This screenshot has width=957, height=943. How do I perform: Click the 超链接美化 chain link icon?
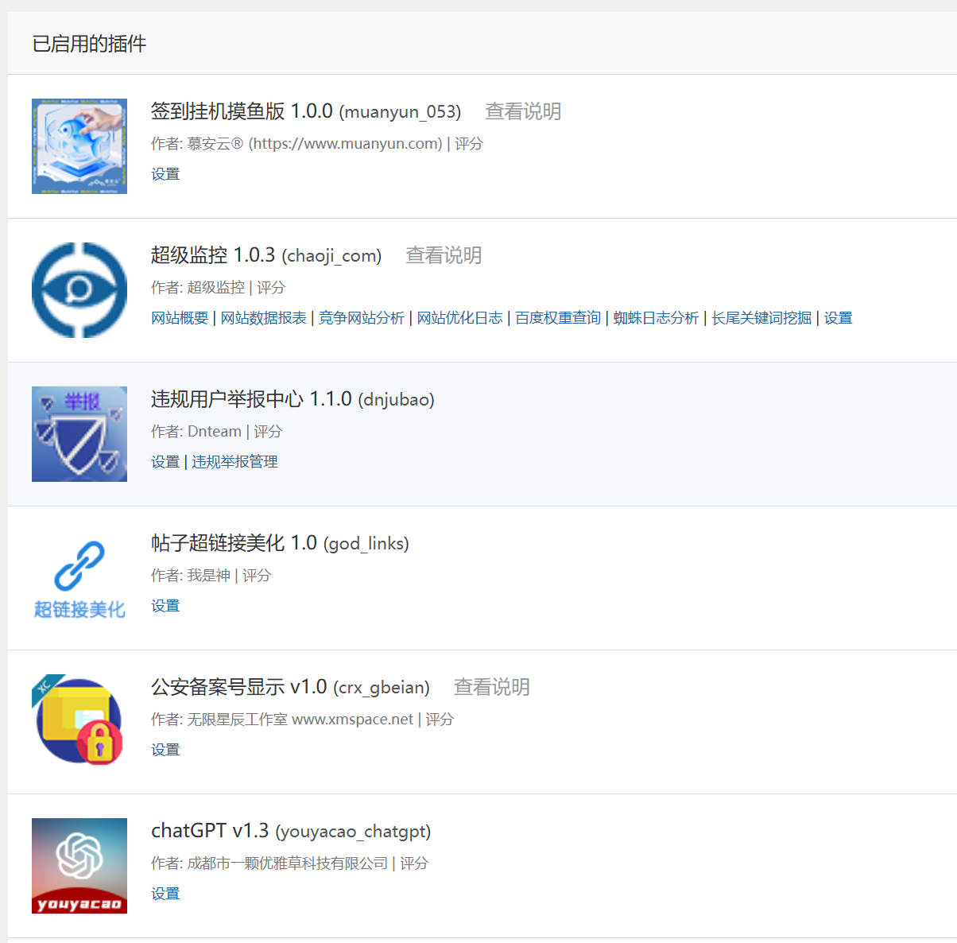point(79,578)
